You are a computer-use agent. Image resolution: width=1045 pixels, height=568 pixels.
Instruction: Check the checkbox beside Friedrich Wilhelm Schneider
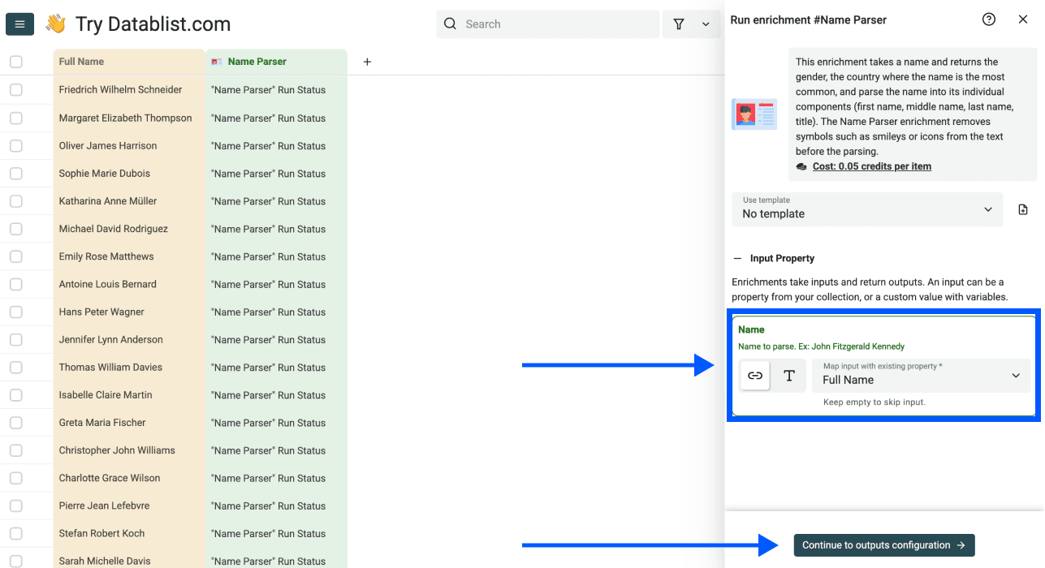pos(16,89)
